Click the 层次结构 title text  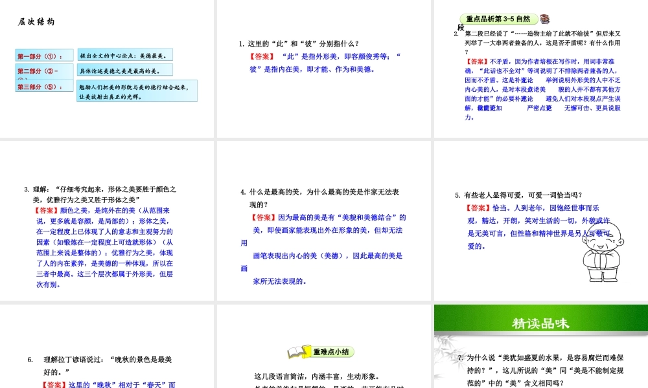point(37,21)
